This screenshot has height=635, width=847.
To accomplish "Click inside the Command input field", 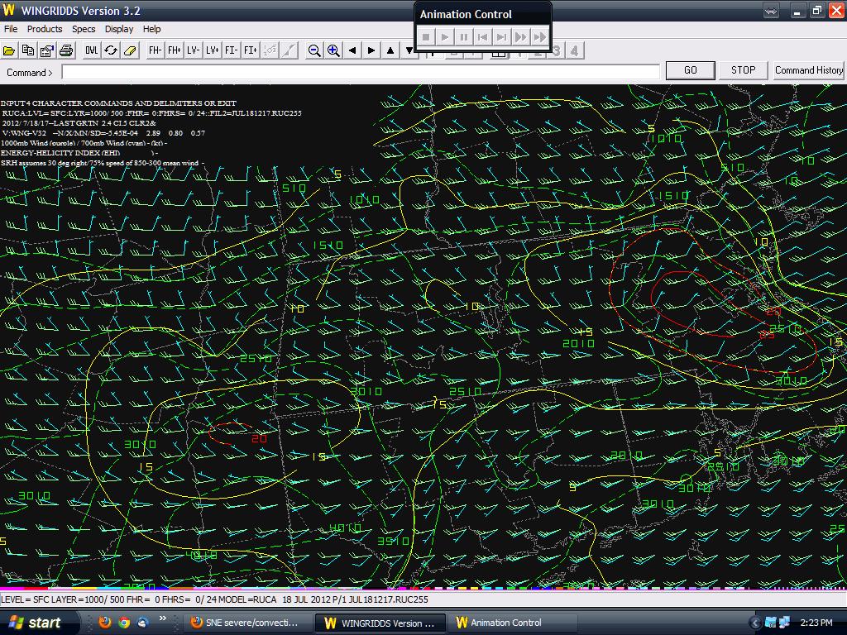I will pos(360,72).
